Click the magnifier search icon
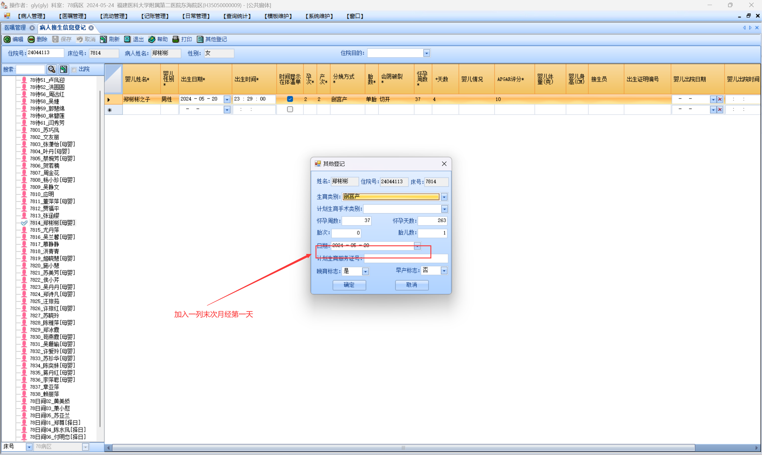Image resolution: width=762 pixels, height=455 pixels. pos(51,69)
